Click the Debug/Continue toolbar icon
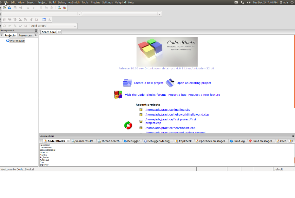This screenshot has width=295, height=198. [x=4, y=20]
